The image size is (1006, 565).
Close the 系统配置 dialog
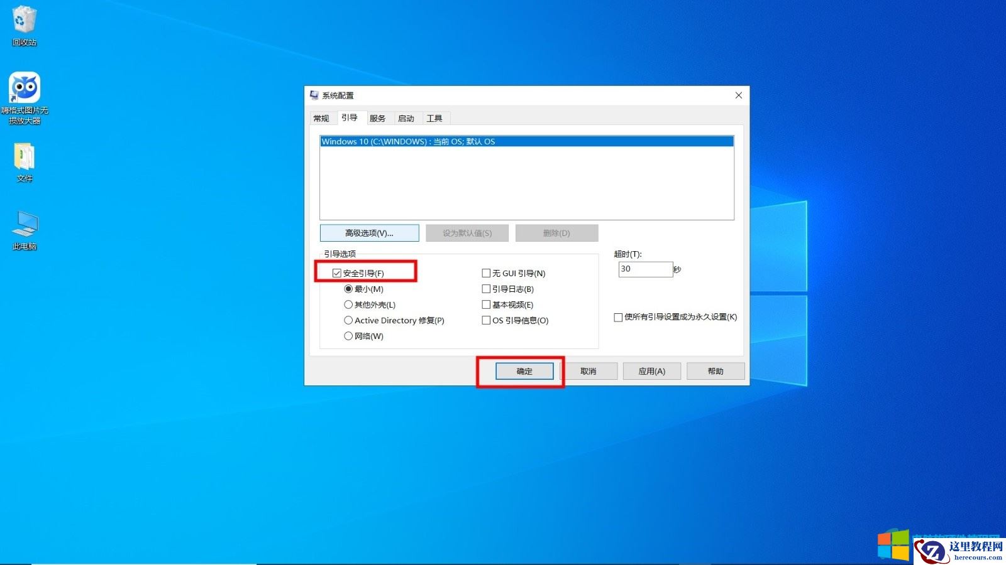pos(739,95)
